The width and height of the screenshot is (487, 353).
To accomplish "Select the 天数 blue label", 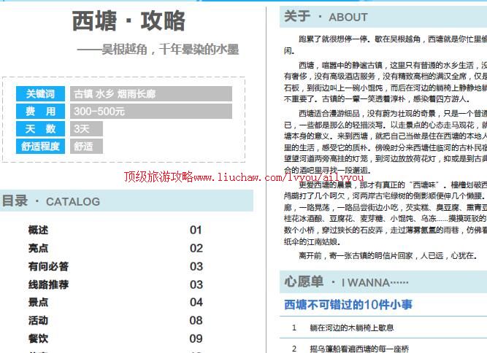I will click(41, 129).
